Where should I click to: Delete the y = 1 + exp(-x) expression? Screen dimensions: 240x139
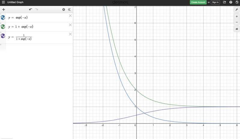(x=70, y=25)
